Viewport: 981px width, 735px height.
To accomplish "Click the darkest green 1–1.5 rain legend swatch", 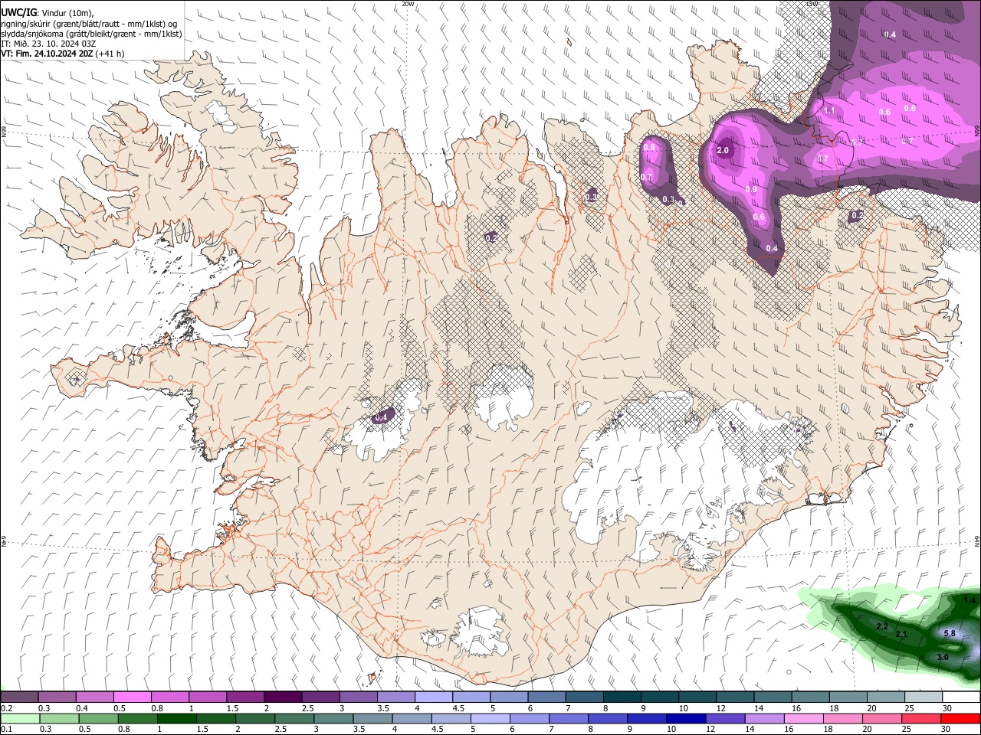I will pos(176,719).
